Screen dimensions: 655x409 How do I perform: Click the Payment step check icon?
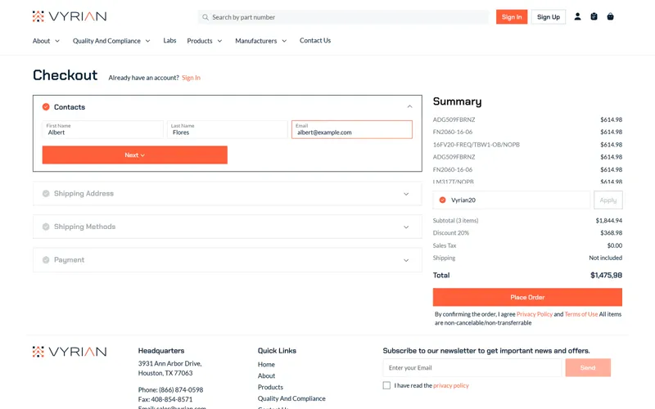(46, 260)
